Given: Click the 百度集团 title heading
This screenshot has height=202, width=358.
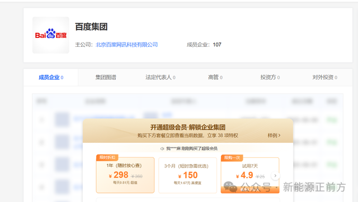Looking at the screenshot, I should (x=91, y=27).
